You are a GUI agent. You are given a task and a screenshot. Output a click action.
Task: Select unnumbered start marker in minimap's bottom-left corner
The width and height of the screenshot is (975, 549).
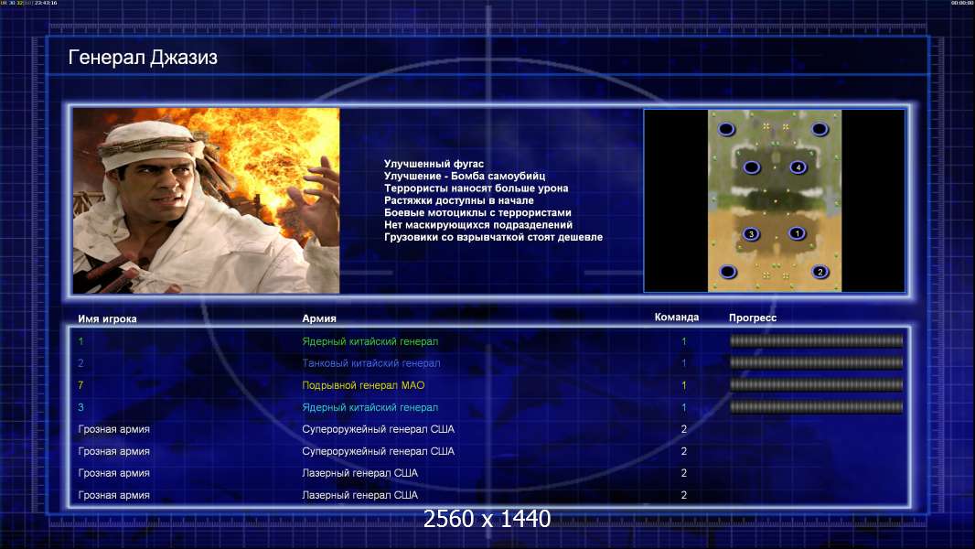pos(727,272)
